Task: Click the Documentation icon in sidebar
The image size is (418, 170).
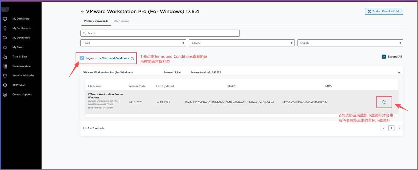Action: (5, 66)
